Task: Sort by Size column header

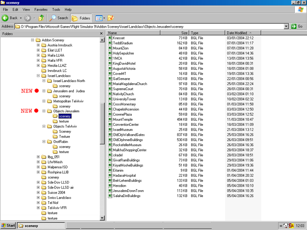Action: pyautogui.click(x=175, y=33)
